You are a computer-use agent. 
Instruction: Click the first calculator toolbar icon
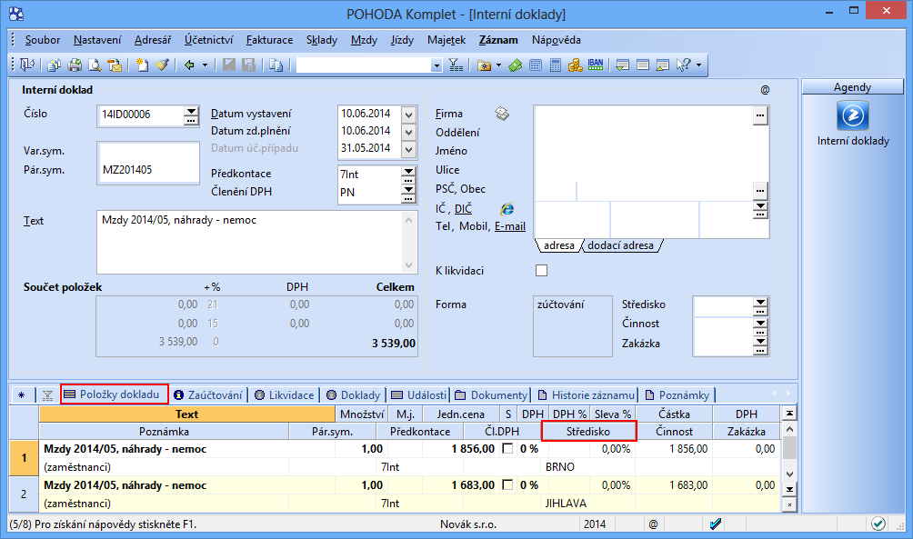pos(536,65)
